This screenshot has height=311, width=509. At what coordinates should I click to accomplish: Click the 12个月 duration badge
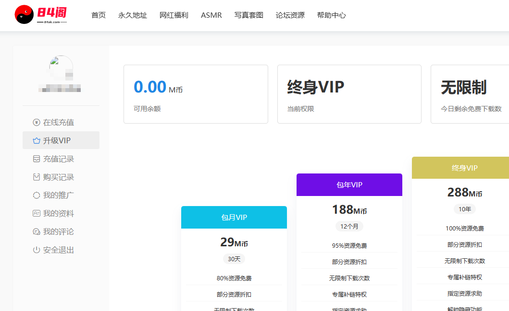[x=349, y=227]
